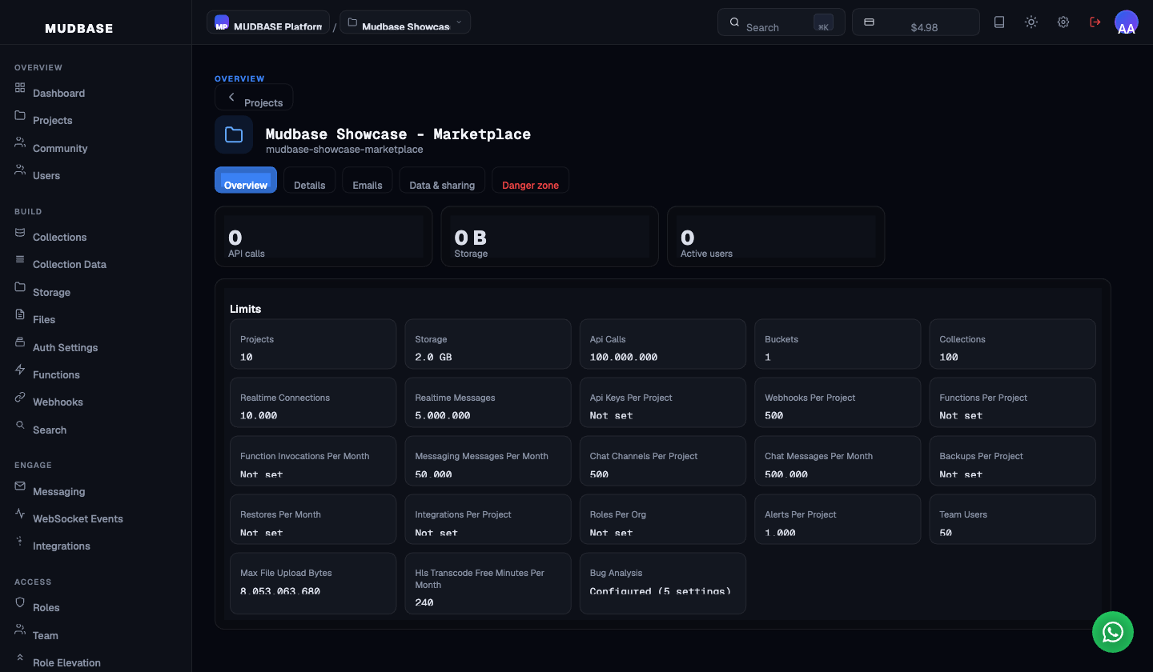The height and width of the screenshot is (672, 1153).
Task: Click the Users icon in sidebar
Action: point(20,170)
